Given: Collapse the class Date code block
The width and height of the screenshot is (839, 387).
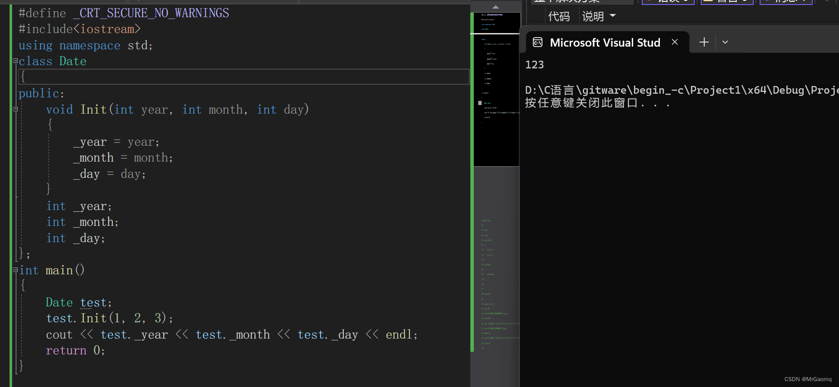Looking at the screenshot, I should (x=15, y=61).
